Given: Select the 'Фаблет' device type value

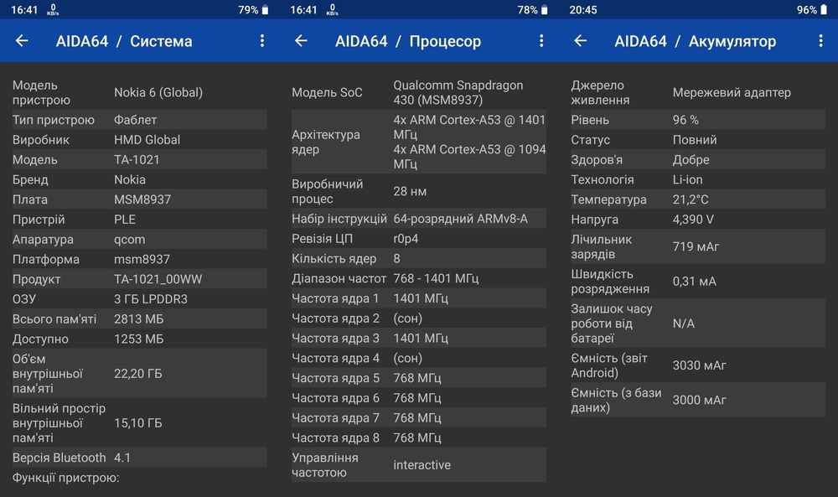Looking at the screenshot, I should coord(135,120).
